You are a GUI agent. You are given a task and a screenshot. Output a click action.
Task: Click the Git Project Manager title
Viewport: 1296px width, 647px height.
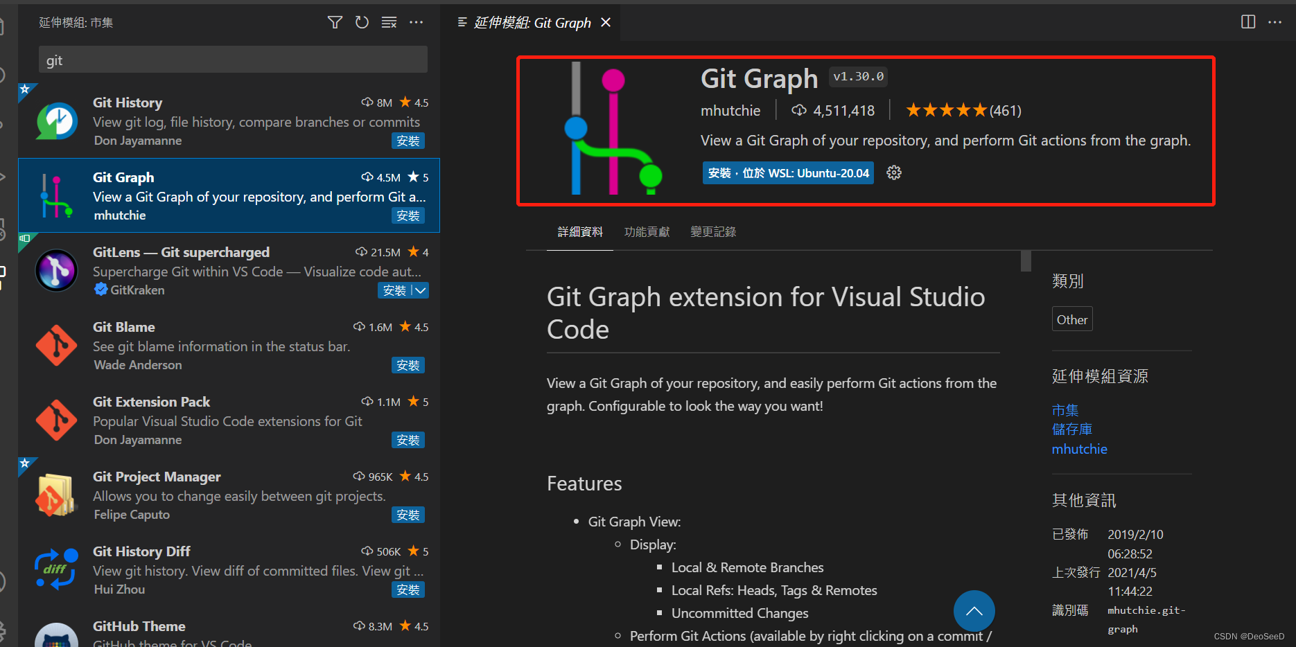pyautogui.click(x=157, y=477)
